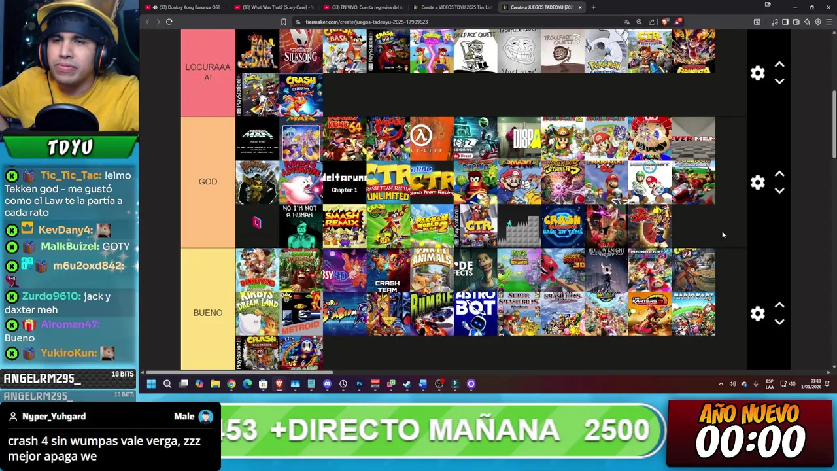
Task: Open File Explorer from taskbar
Action: click(215, 384)
